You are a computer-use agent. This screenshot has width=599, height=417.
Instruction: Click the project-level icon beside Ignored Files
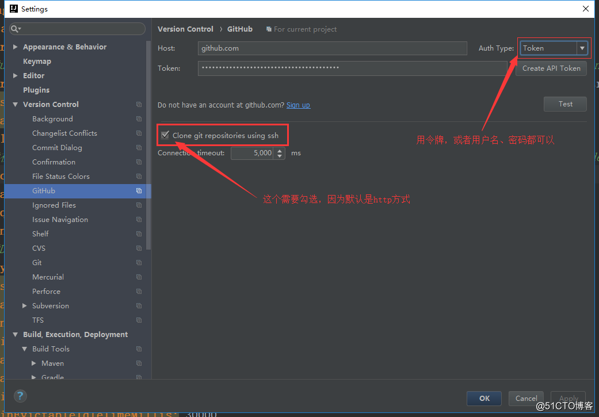(139, 205)
